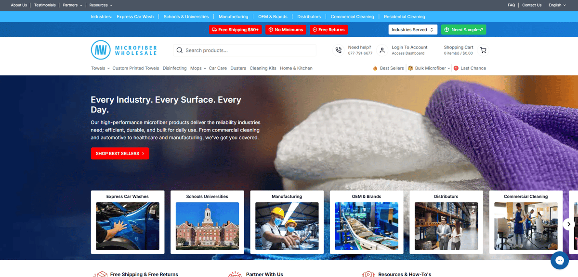
Task: Click the 877-791-6677 phone number
Action: coord(360,53)
